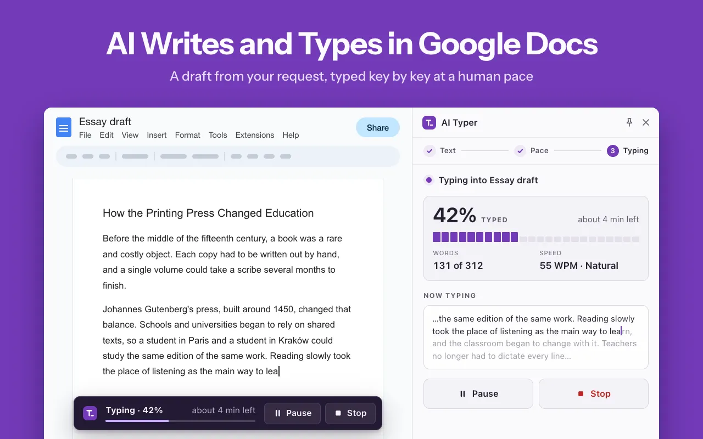This screenshot has width=703, height=439.
Task: Click "about 4 min left" in the AI Typer panel
Action: click(x=609, y=219)
